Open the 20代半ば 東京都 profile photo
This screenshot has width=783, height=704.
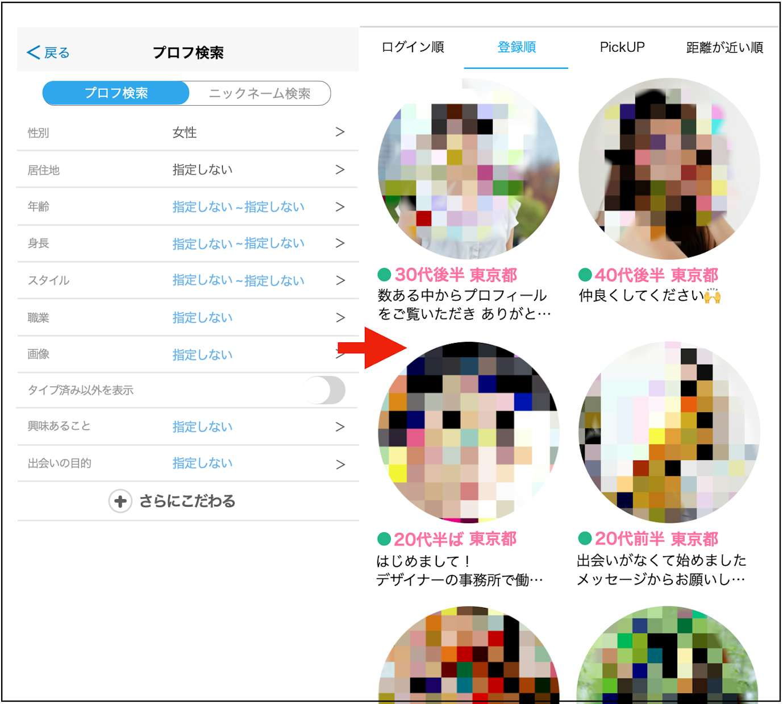click(469, 432)
